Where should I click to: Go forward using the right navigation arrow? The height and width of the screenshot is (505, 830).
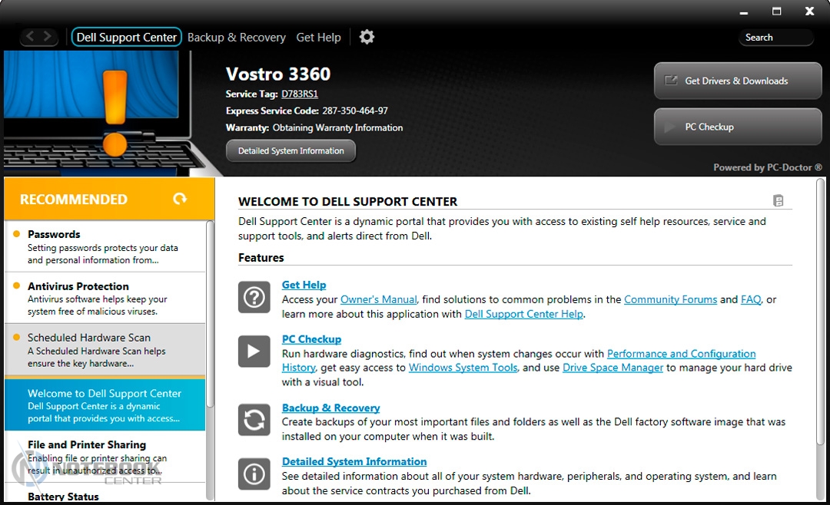tap(48, 37)
